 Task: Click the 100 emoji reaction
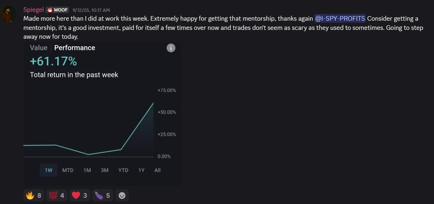pos(57,195)
